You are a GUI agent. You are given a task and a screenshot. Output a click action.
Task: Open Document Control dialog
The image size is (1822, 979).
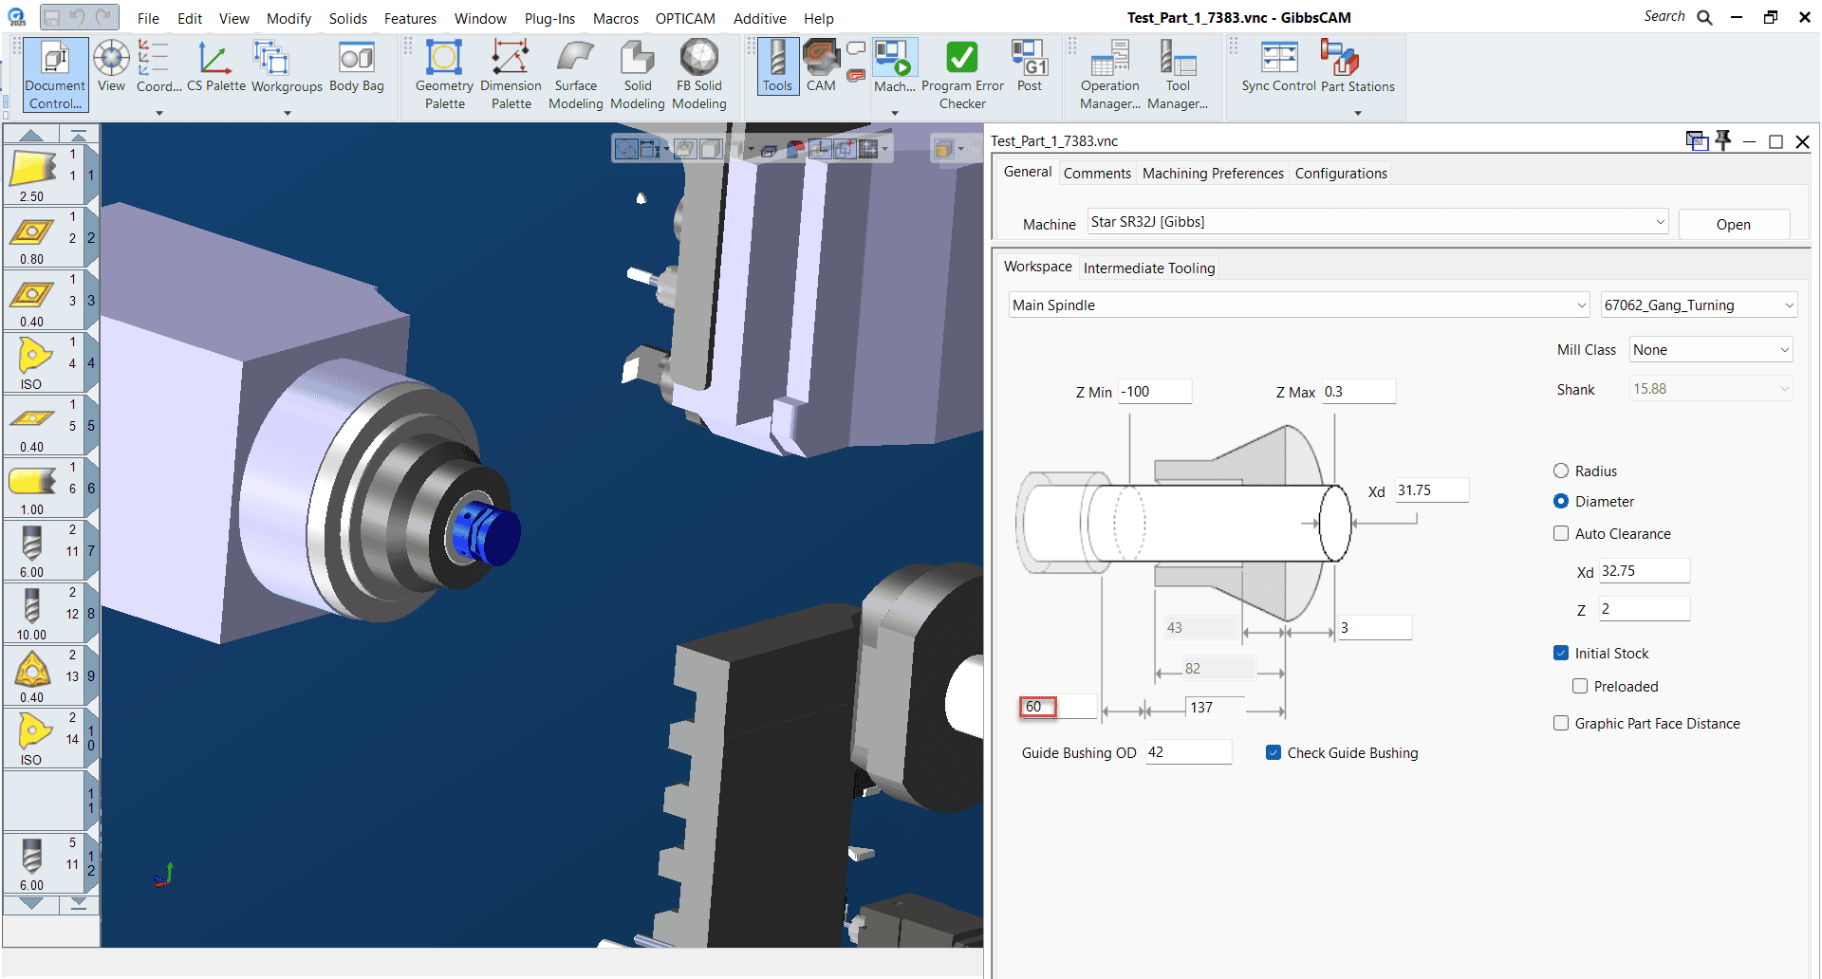(x=55, y=76)
